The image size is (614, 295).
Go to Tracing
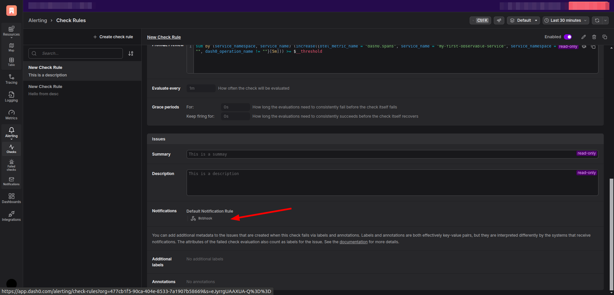click(11, 79)
